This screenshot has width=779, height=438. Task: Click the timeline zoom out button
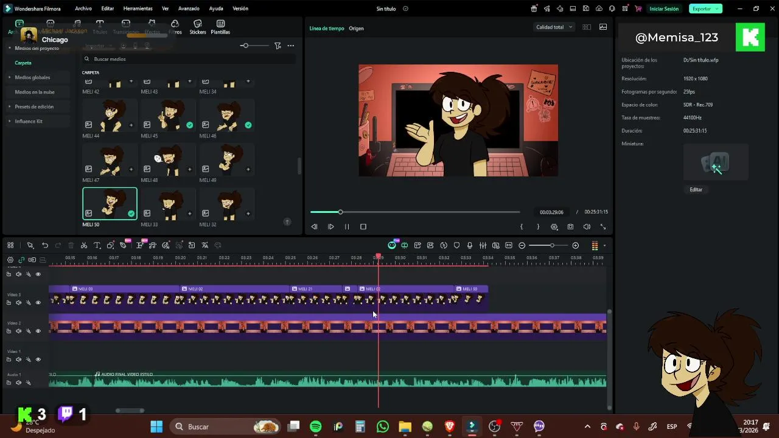click(522, 245)
